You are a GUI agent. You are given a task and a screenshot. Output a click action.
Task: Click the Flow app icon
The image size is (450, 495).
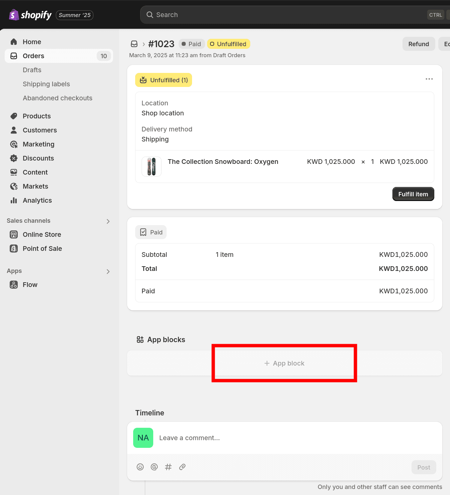tap(14, 285)
